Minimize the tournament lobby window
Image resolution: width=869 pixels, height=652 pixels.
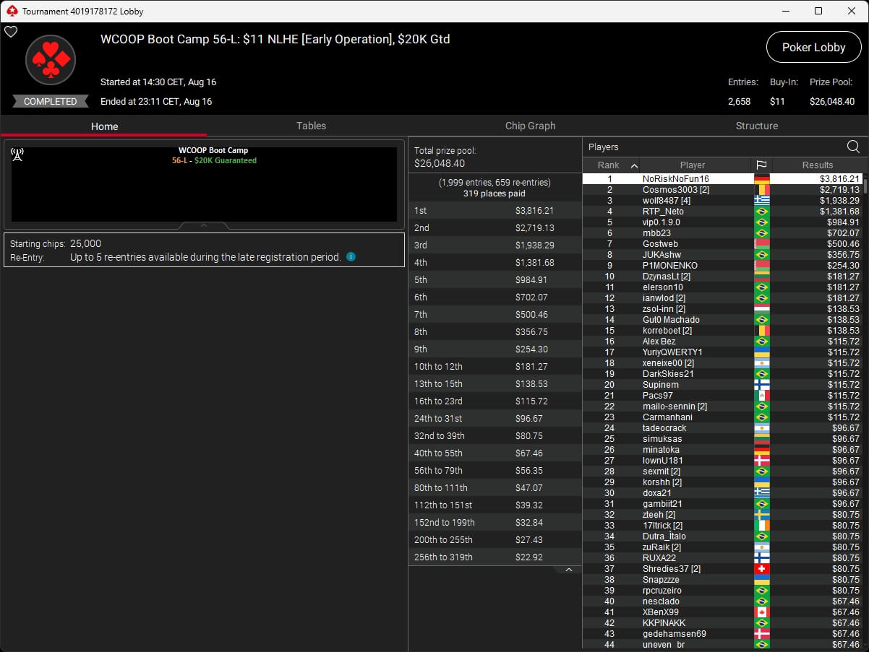(x=784, y=11)
